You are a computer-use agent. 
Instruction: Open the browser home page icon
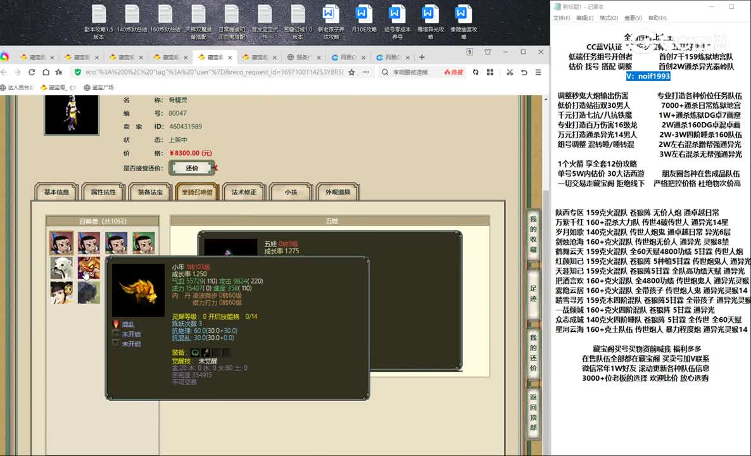point(46,72)
